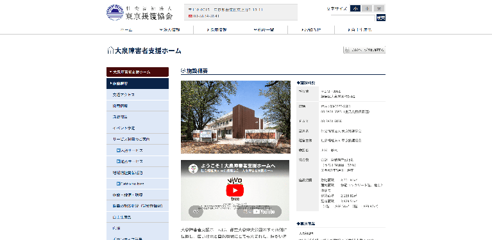Go to ホーム in top navigation
Viewport: 492px width, 240px height.
[126, 29]
